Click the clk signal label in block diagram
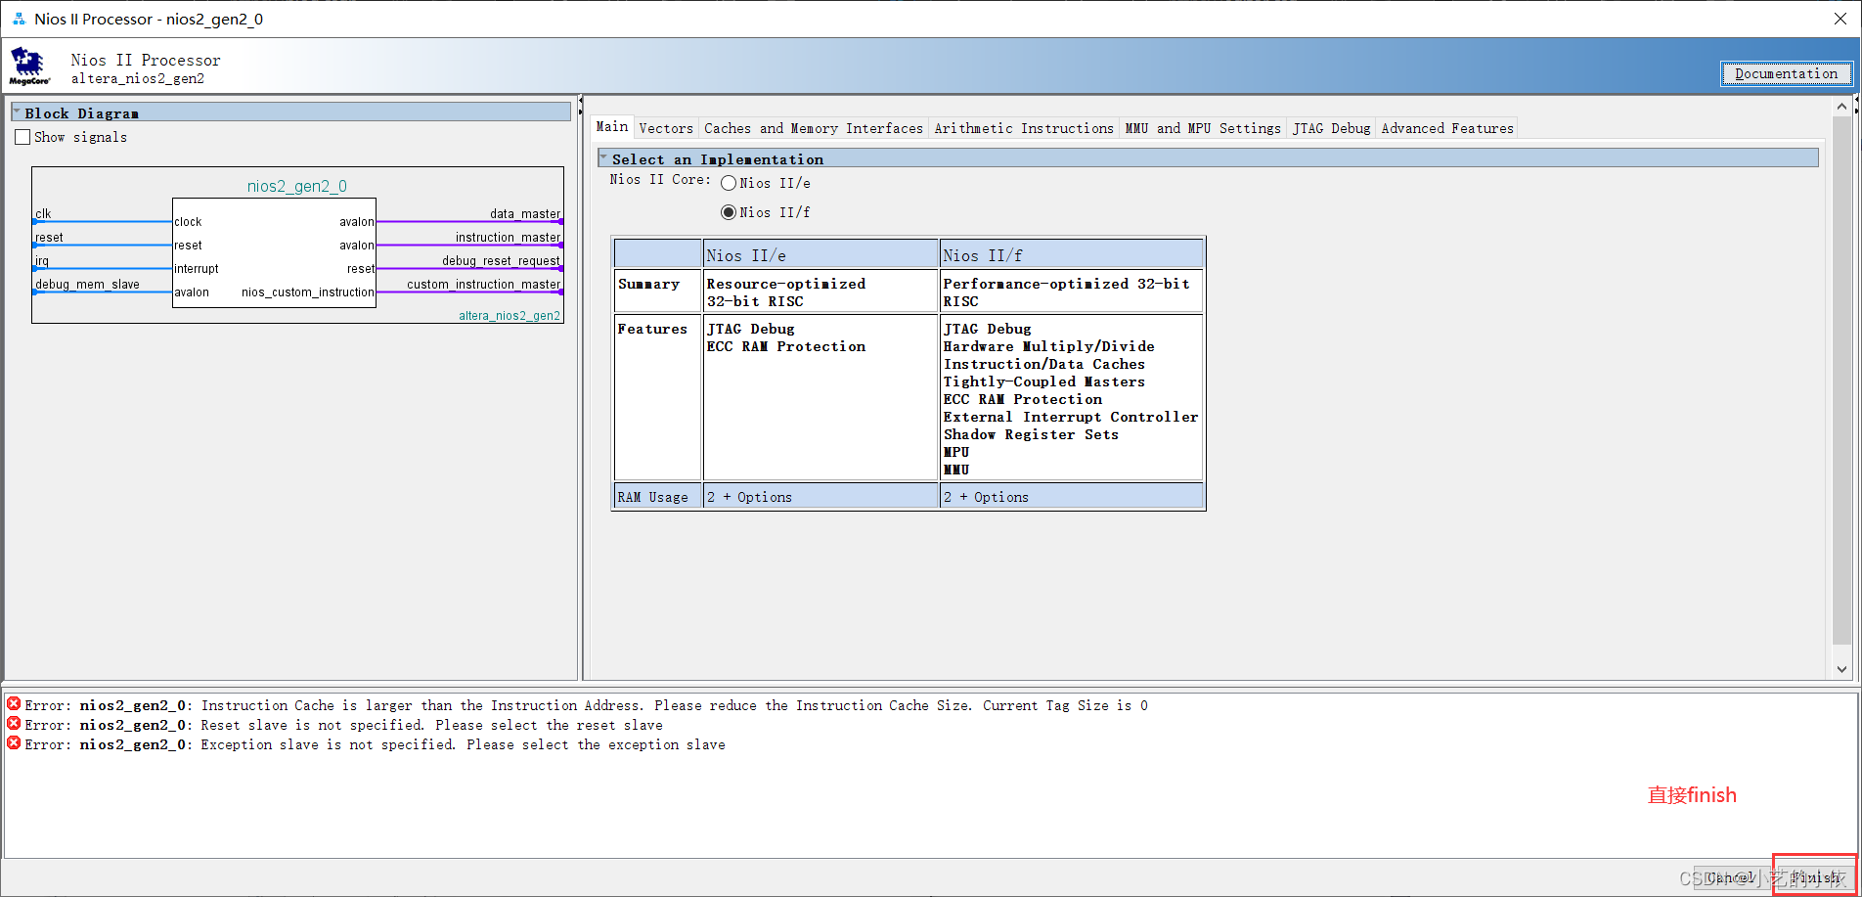The height and width of the screenshot is (897, 1862). tap(43, 213)
